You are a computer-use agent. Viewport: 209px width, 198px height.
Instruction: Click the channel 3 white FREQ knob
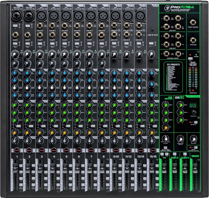(40, 87)
